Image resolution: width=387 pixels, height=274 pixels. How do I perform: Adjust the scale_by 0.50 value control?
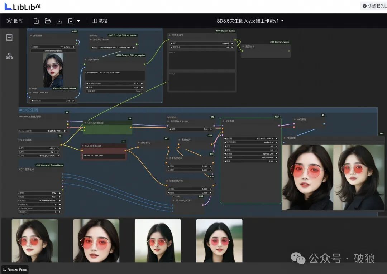(54, 101)
